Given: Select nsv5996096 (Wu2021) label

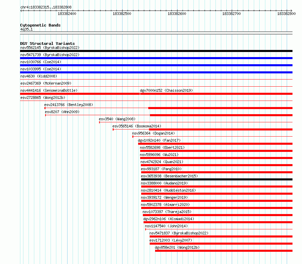Looking at the screenshot, I should (x=159, y=155).
